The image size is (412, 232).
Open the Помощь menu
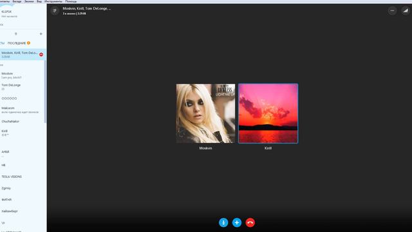click(x=71, y=1)
